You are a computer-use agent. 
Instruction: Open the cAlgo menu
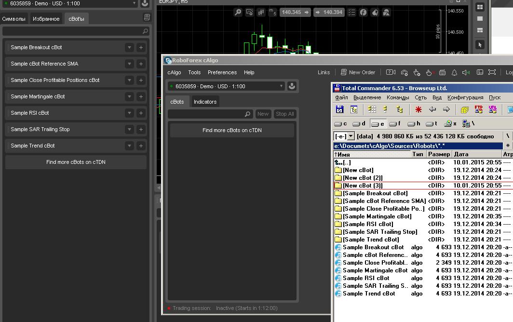click(x=174, y=72)
